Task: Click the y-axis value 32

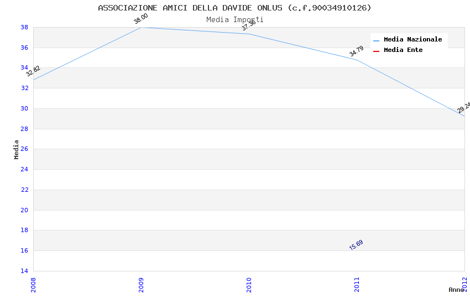Action: pos(24,88)
